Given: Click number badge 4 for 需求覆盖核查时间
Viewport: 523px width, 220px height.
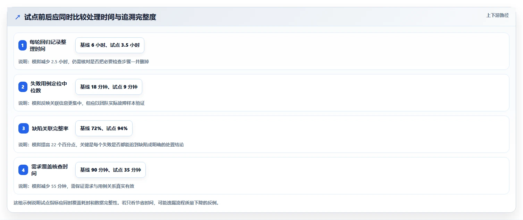Looking at the screenshot, I should (x=23, y=170).
